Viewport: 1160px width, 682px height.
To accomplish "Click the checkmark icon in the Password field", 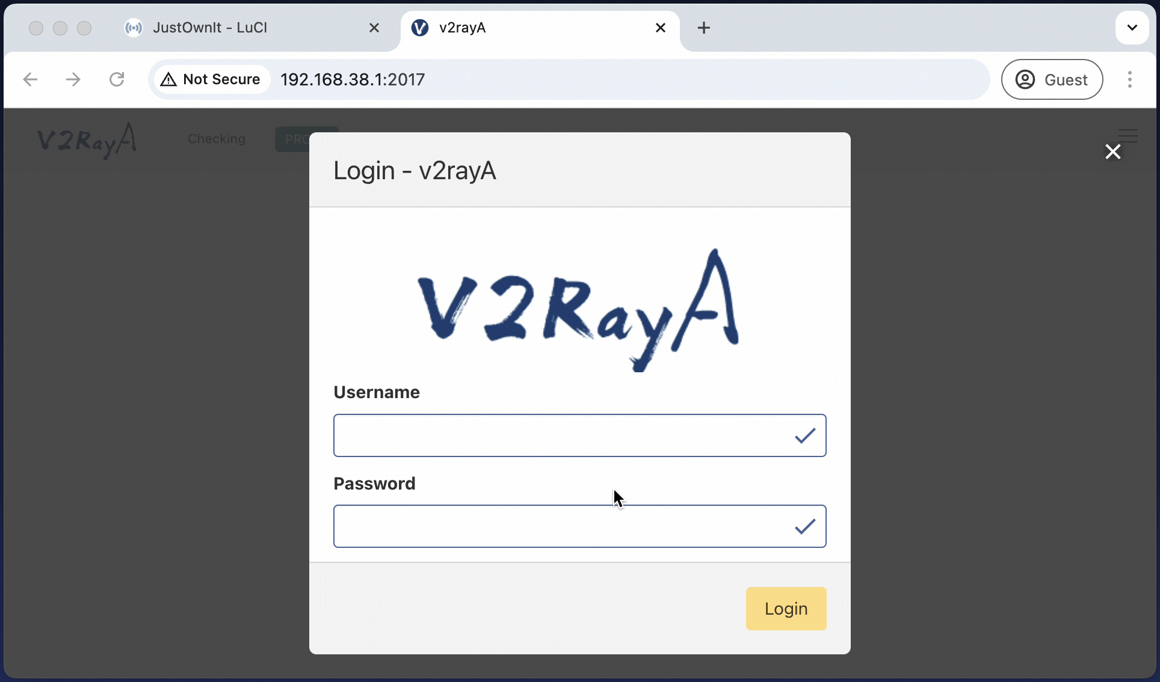I will 805,527.
